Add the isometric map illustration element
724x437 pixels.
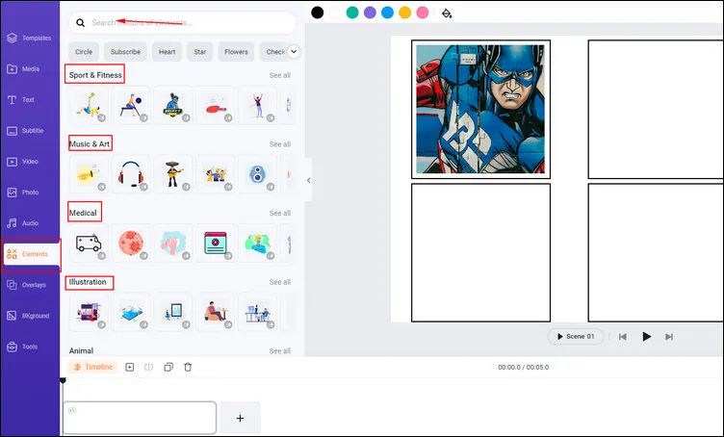point(131,312)
